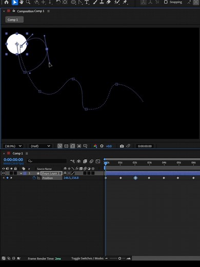The image size is (200, 267).
Task: Select the Rotation tool
Action: click(x=58, y=2)
